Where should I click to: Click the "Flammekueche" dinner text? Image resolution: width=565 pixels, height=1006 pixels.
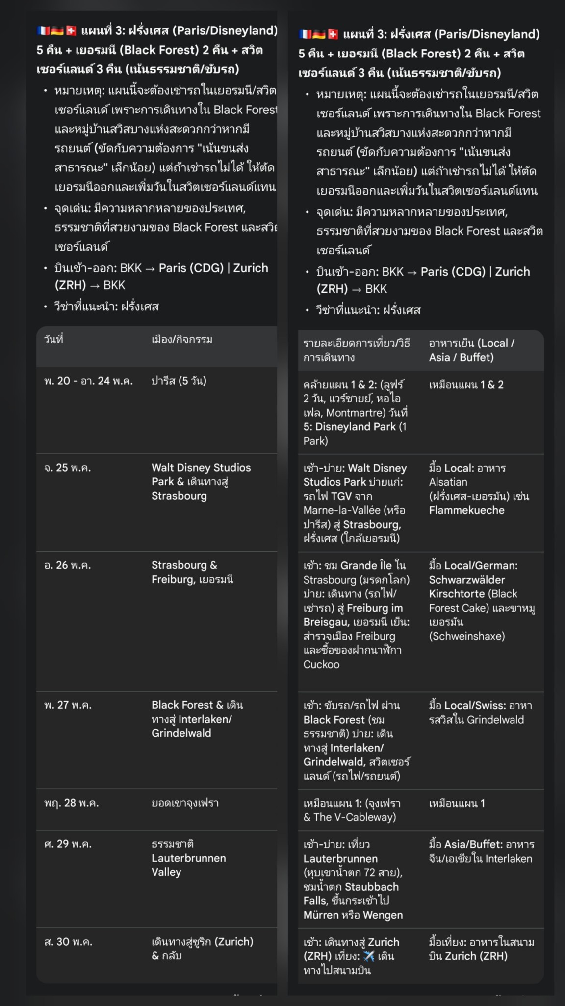466,510
